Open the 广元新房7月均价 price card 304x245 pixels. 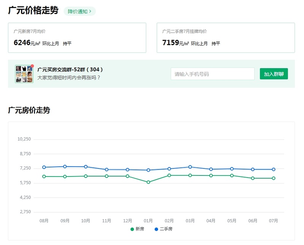pyautogui.click(x=77, y=38)
